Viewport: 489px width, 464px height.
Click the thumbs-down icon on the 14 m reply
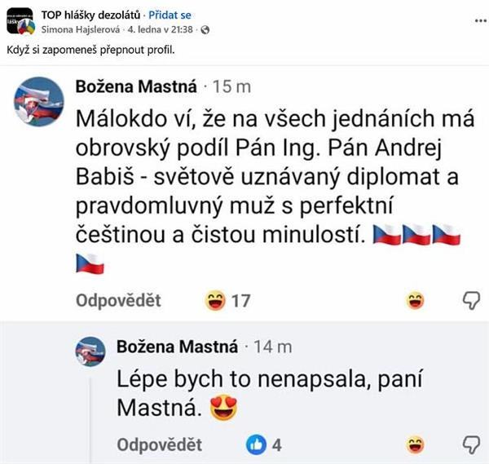(471, 445)
